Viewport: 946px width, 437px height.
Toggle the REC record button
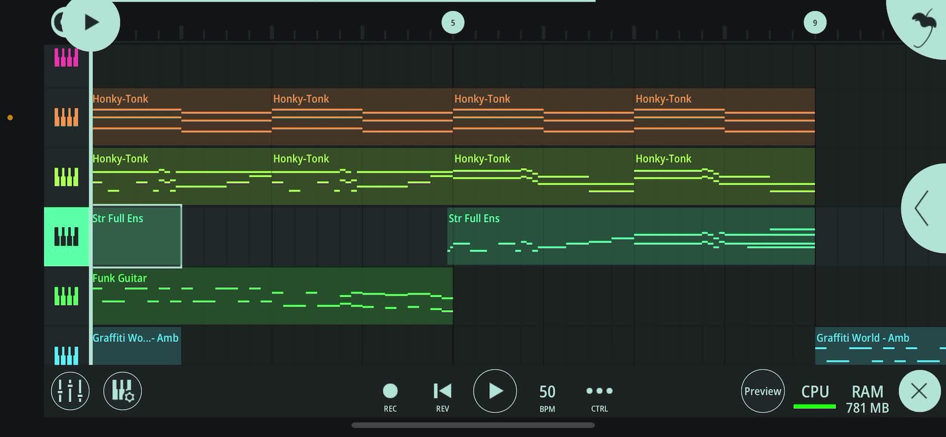click(390, 397)
